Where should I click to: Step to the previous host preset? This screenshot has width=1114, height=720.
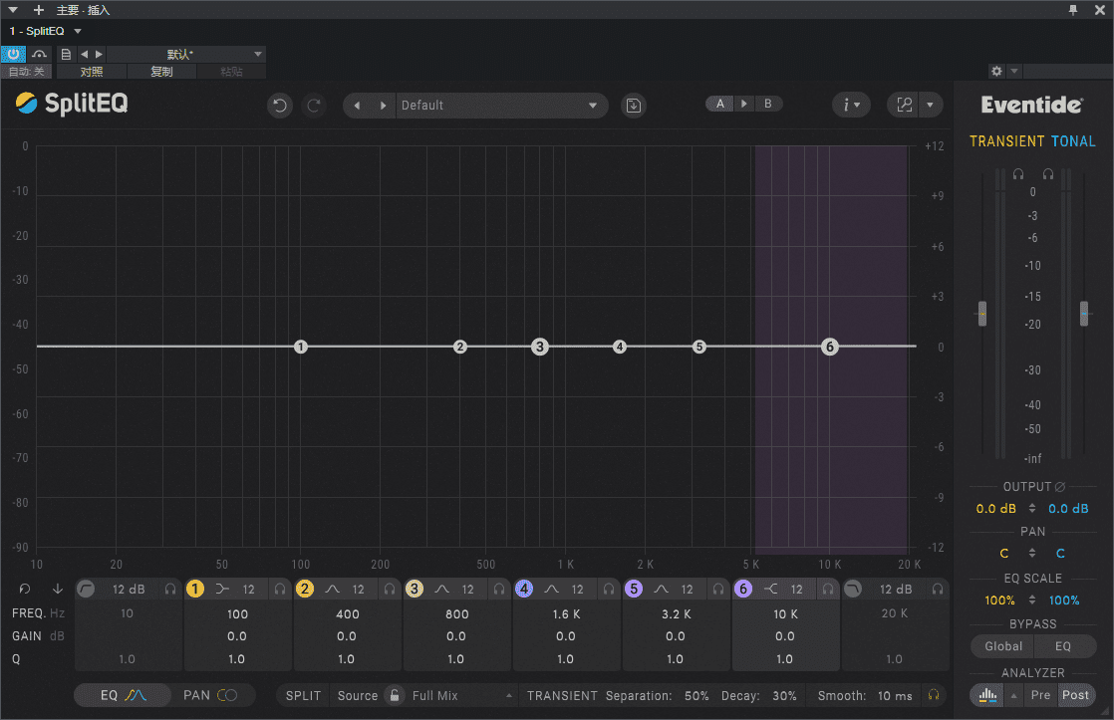85,54
